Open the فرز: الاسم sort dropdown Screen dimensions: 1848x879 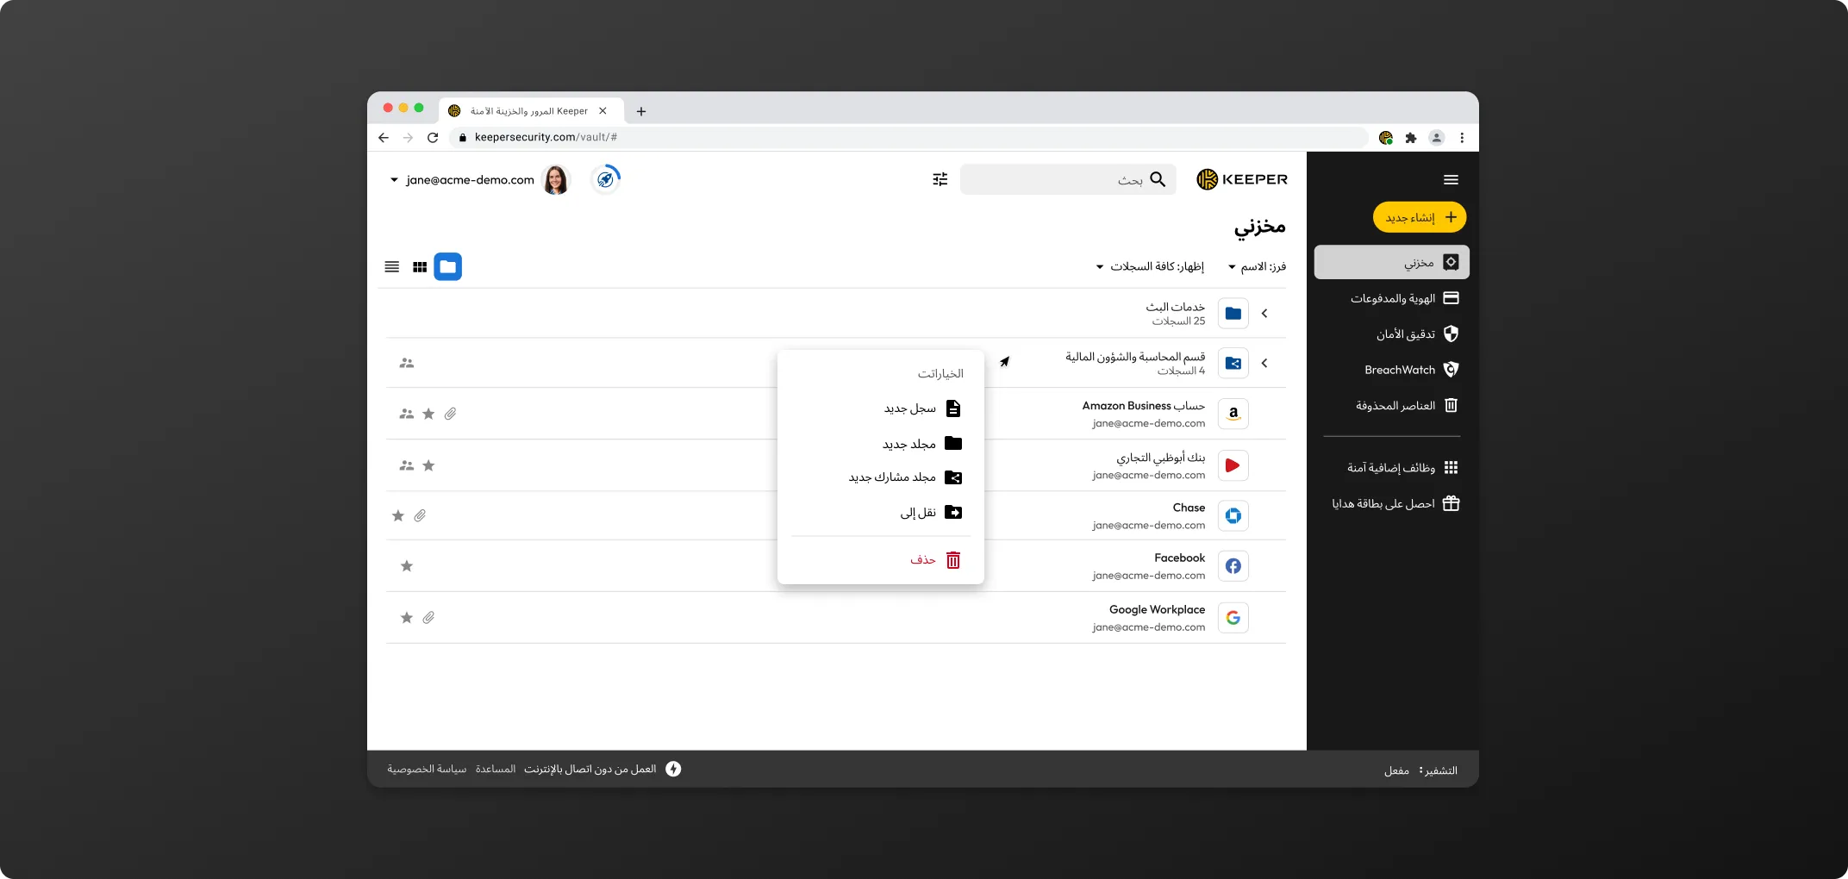pyautogui.click(x=1257, y=266)
